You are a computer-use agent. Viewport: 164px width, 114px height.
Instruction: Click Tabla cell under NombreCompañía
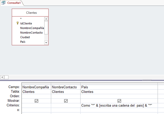click(x=36, y=92)
